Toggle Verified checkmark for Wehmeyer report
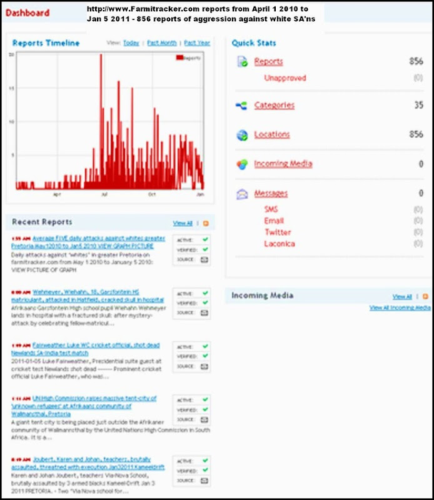The width and height of the screenshot is (434, 500). [x=205, y=302]
